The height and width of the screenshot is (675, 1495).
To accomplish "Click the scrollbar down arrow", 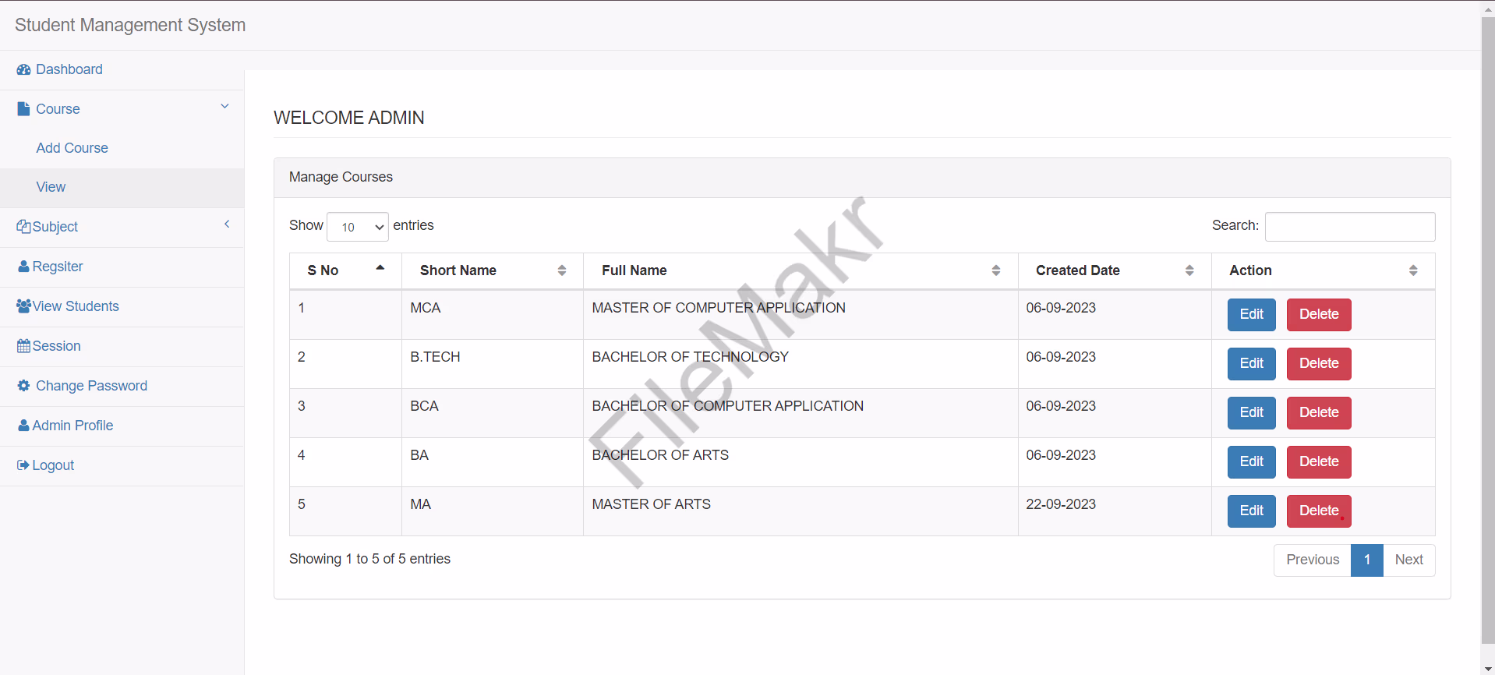I will pos(1488,669).
